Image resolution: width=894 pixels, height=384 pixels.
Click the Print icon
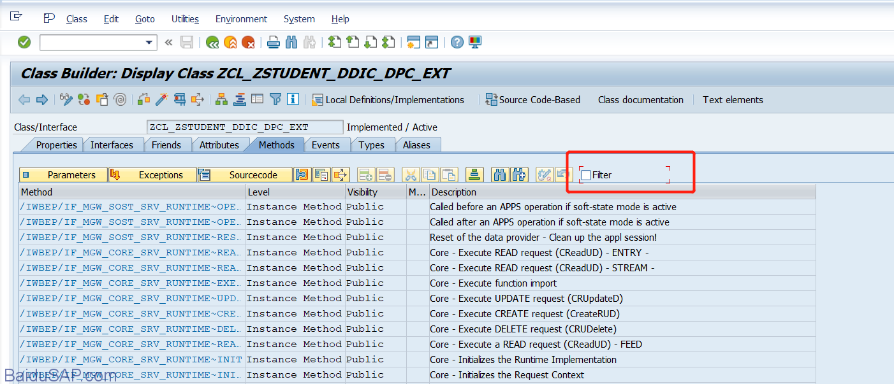coord(274,43)
